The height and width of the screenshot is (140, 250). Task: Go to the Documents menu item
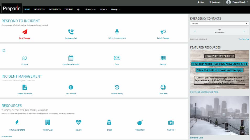coord(55,9)
